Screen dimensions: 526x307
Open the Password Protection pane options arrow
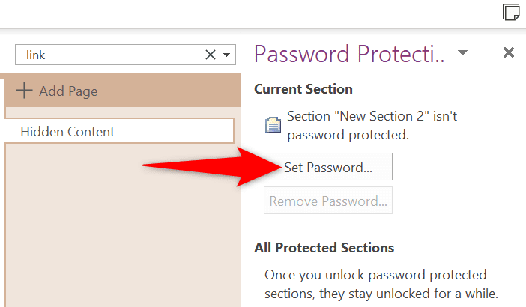click(463, 52)
